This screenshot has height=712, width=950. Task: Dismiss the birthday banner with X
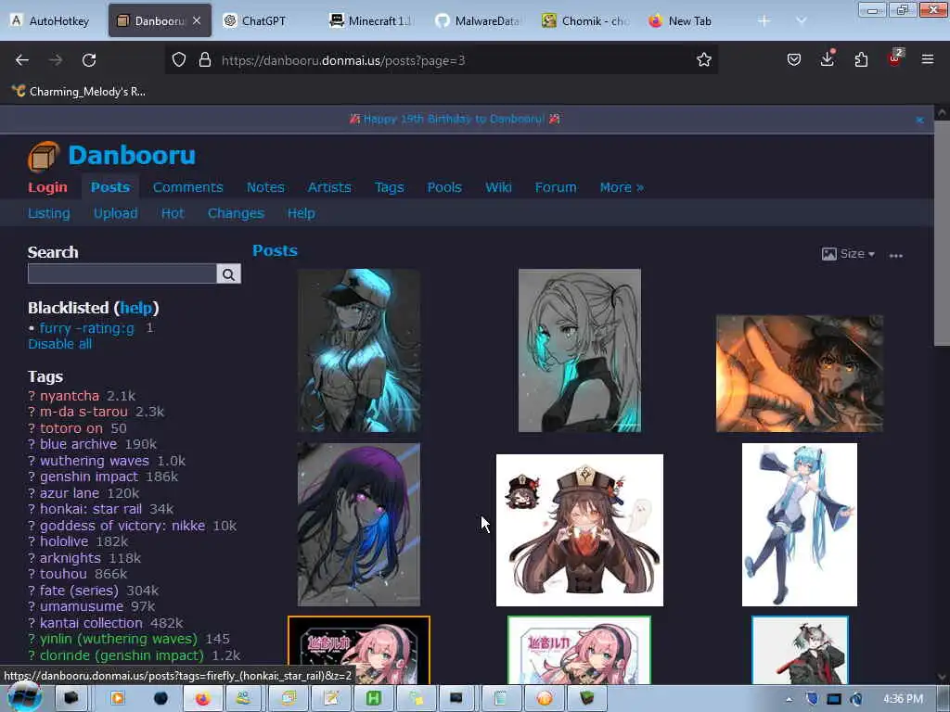[919, 120]
